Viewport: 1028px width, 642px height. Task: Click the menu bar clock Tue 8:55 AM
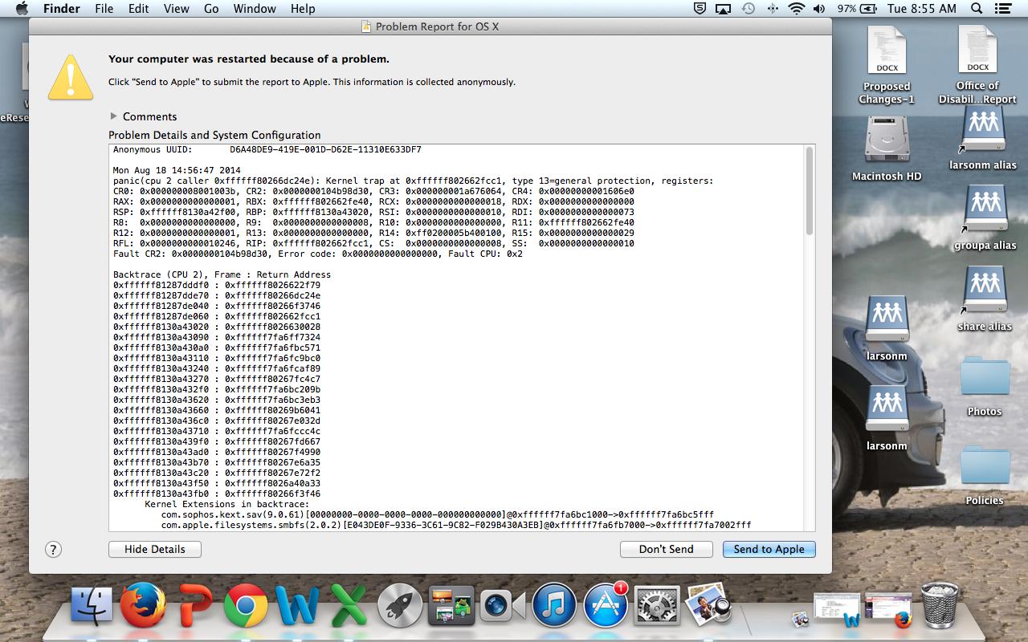922,9
